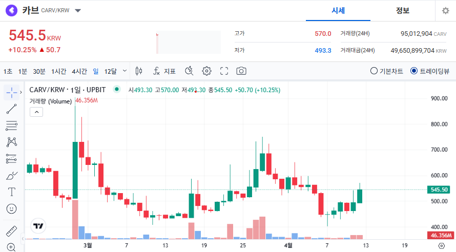Select the text annotation tool
Image resolution: width=456 pixels, height=252 pixels.
(11, 192)
